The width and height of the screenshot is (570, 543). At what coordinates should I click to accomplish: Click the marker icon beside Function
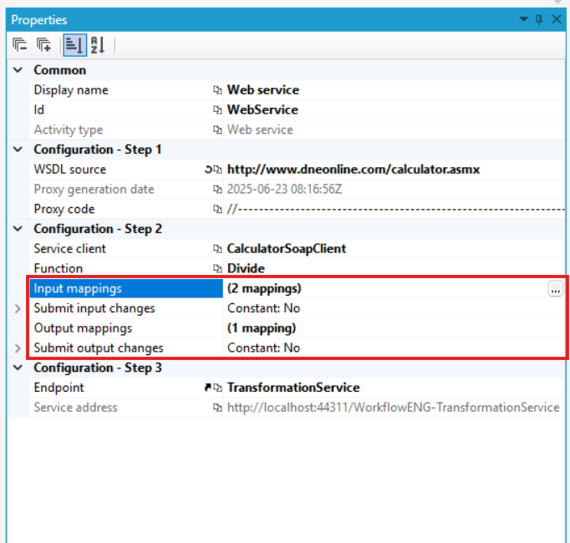coord(217,268)
